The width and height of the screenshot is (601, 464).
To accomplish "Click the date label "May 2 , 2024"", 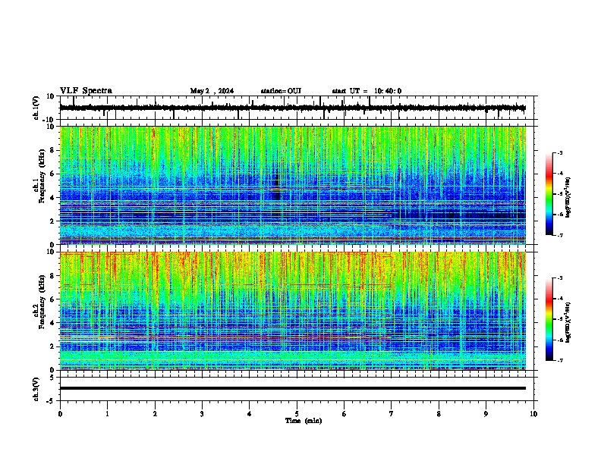I will (212, 91).
